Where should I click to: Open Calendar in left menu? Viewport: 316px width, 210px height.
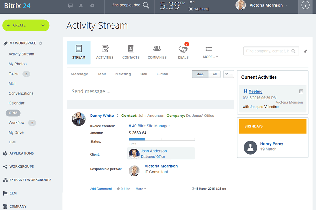point(16,103)
